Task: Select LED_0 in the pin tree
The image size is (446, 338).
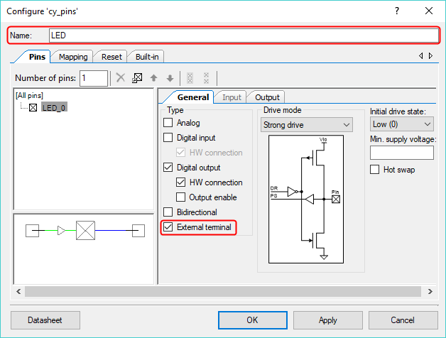Action: point(54,108)
